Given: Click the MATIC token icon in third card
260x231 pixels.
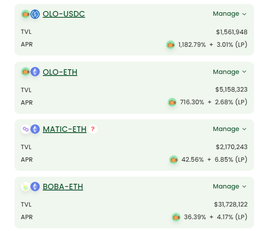Looking at the screenshot, I should [x=26, y=129].
